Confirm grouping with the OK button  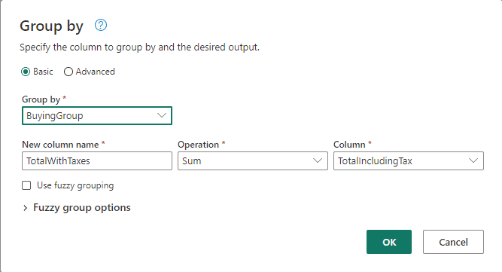(x=389, y=242)
